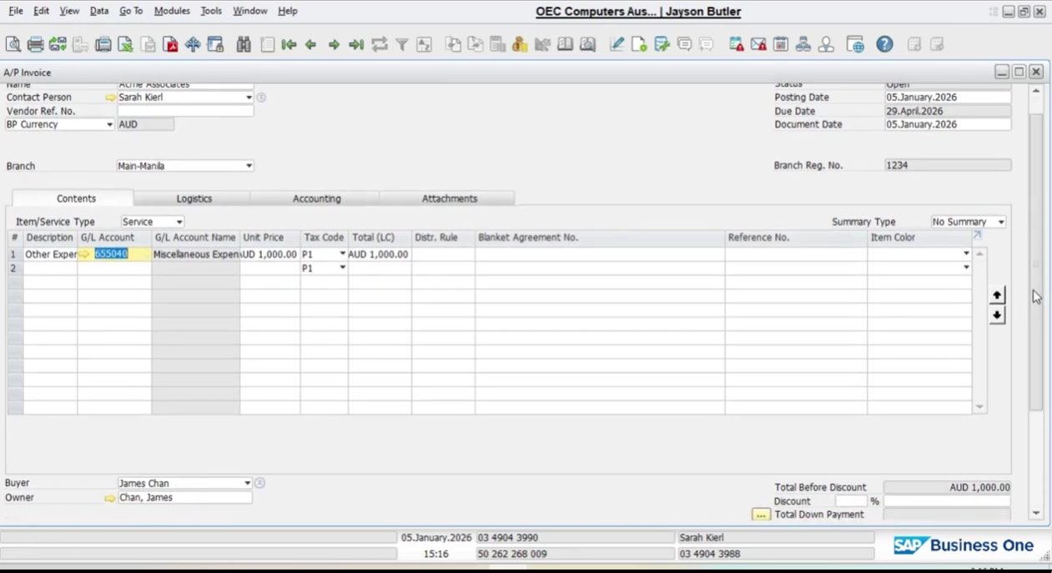The height and width of the screenshot is (573, 1052).
Task: Open Form Settings pencil icon
Action: (x=617, y=44)
